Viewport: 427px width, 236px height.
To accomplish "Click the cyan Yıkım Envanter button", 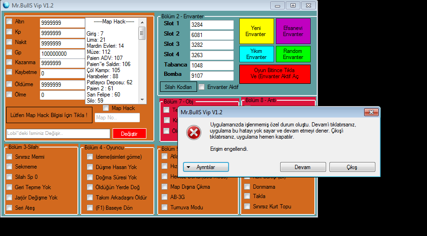I will 257,54.
